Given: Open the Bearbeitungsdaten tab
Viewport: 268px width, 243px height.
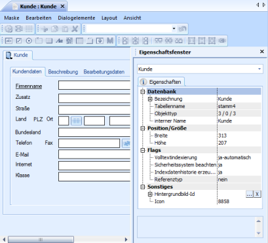Looking at the screenshot, I should 104,72.
